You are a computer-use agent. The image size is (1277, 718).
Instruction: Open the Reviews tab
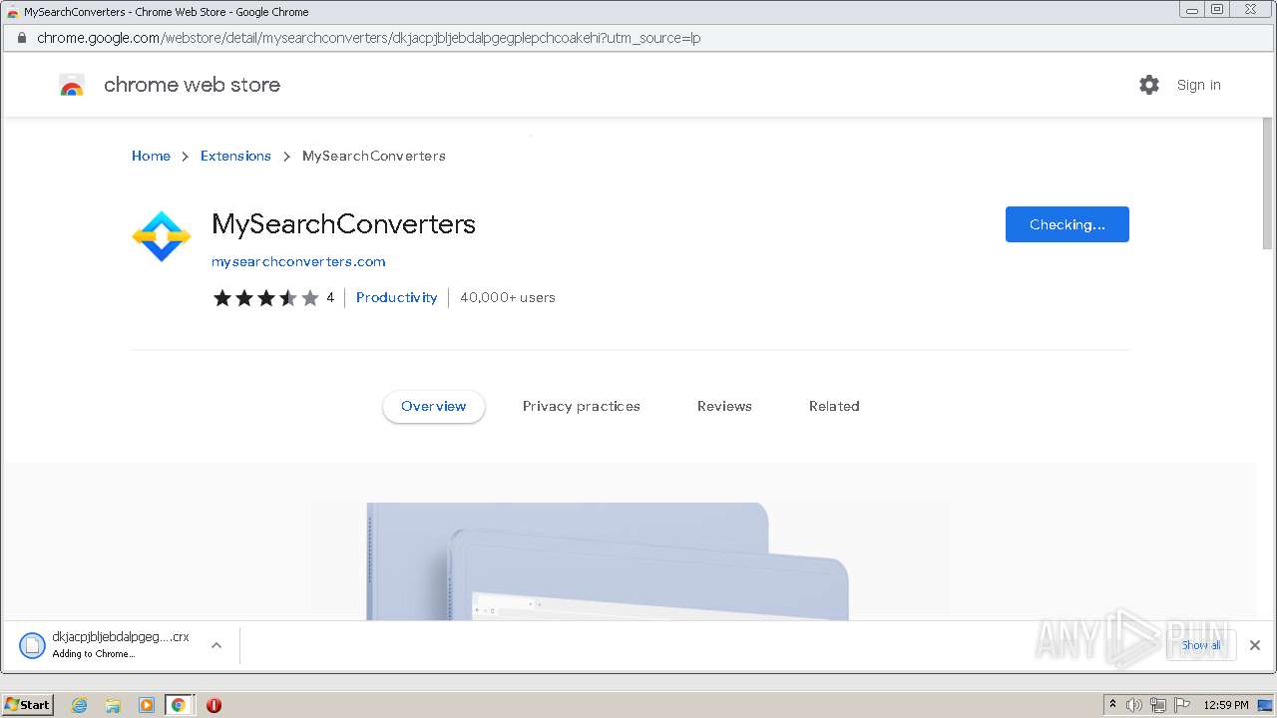724,406
